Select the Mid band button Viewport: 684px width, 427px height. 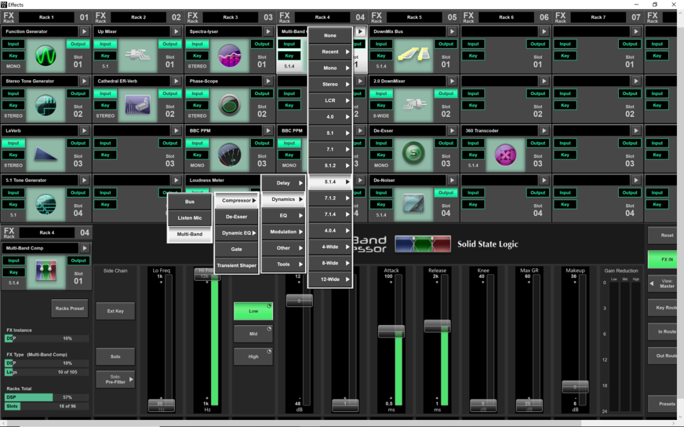pos(253,334)
